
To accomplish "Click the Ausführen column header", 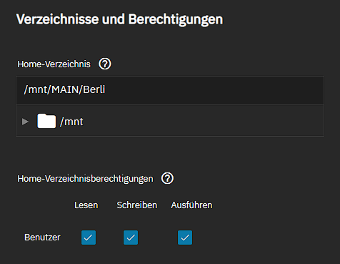I will point(191,205).
